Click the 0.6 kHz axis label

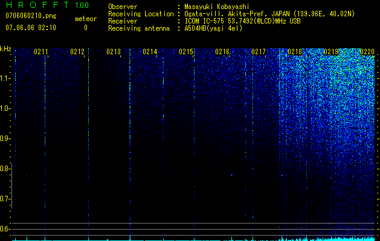5,229
